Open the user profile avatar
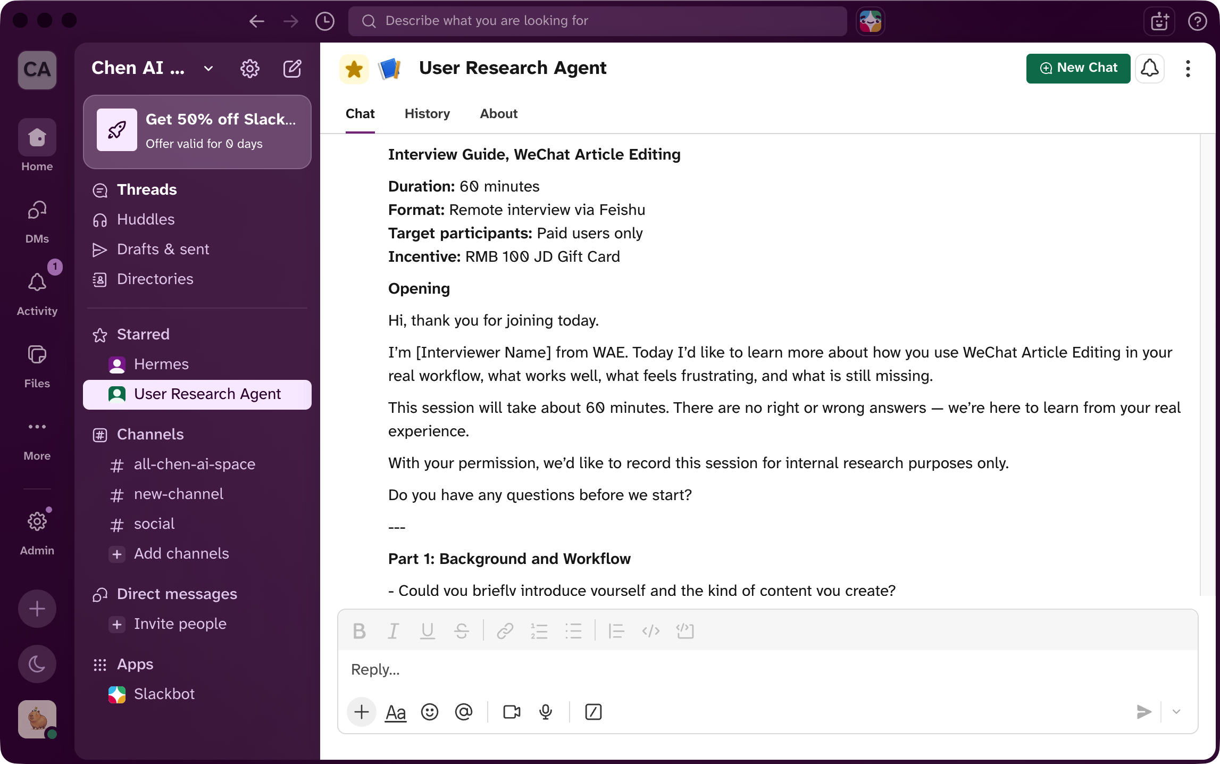This screenshot has width=1220, height=764. (37, 719)
